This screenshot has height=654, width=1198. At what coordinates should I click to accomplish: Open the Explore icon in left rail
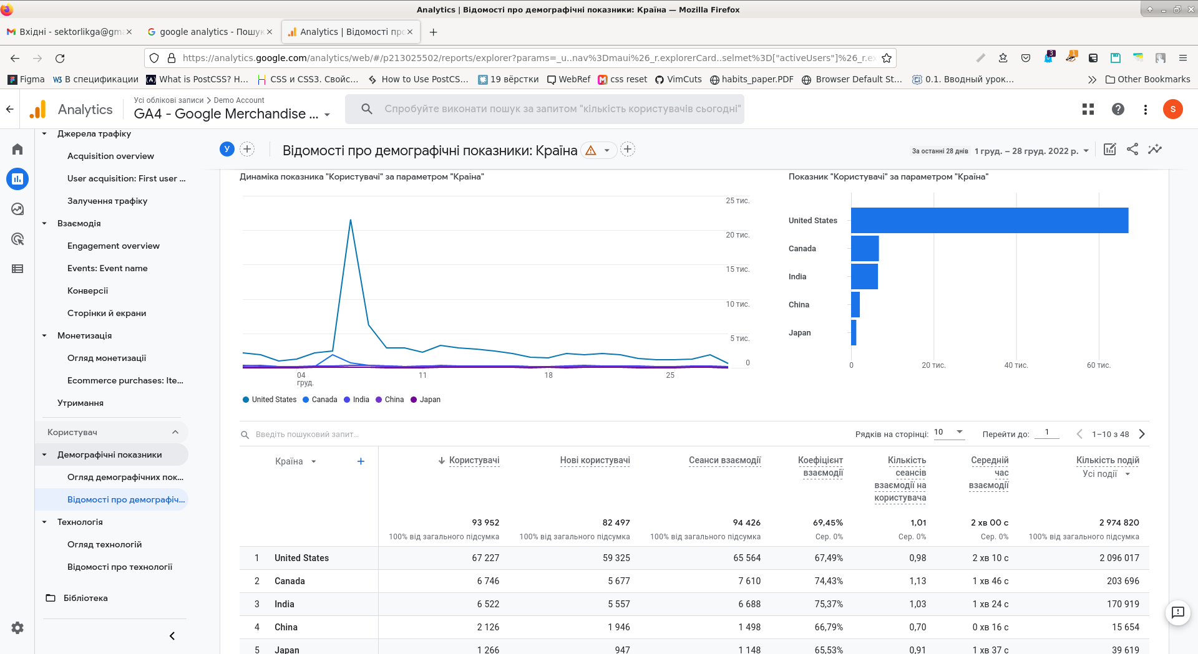tap(17, 209)
